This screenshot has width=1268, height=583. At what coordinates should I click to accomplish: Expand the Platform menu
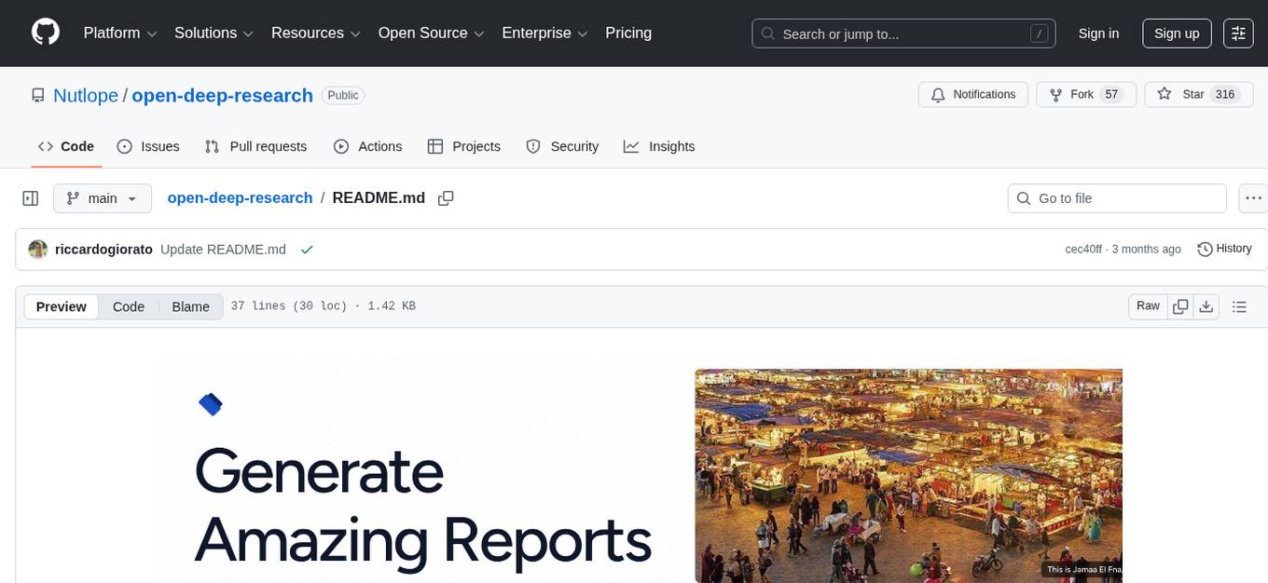click(120, 33)
